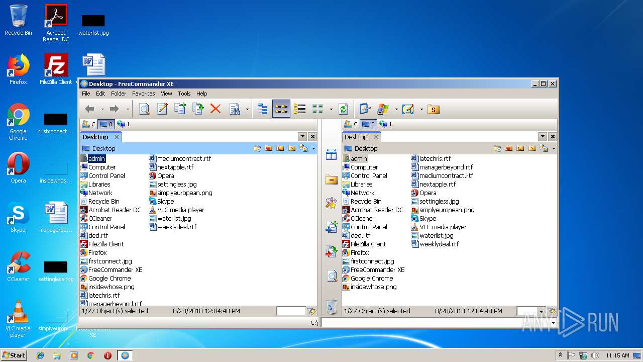
Task: Click the Edit file pencil icon
Action: (162, 109)
